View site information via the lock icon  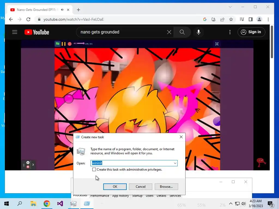pyautogui.click(x=39, y=19)
